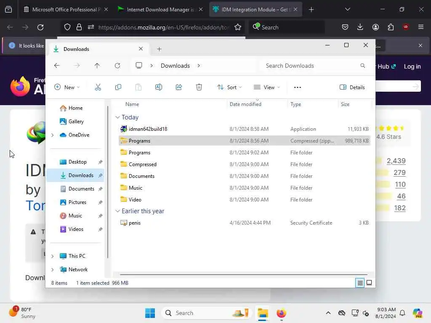Viewport: 431px width, 323px height.
Task: Click the Copy icon in Explorer toolbar
Action: pyautogui.click(x=118, y=87)
